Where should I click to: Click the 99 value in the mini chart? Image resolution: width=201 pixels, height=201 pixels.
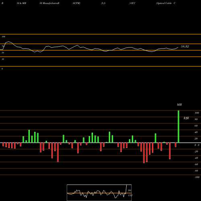pyautogui.click(x=129, y=191)
